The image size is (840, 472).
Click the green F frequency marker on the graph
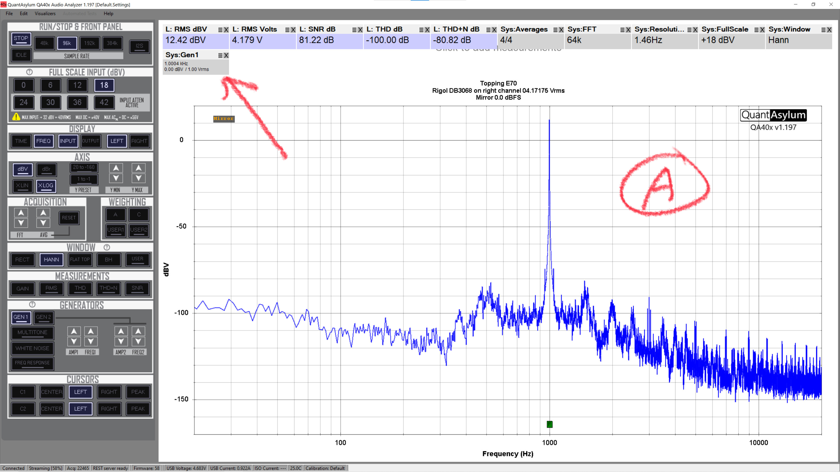(549, 424)
